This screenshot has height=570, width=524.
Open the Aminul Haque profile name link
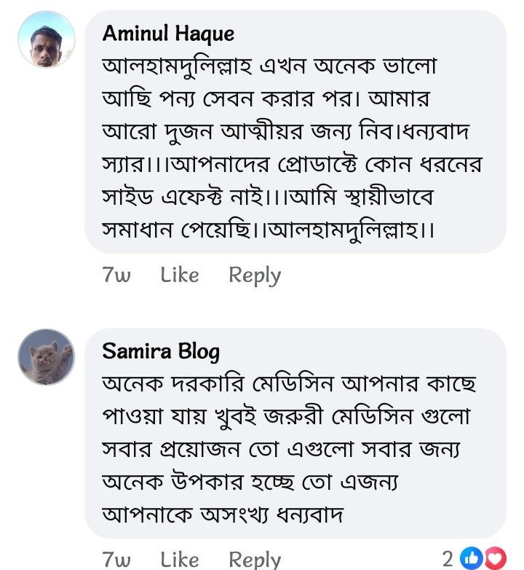(x=168, y=34)
